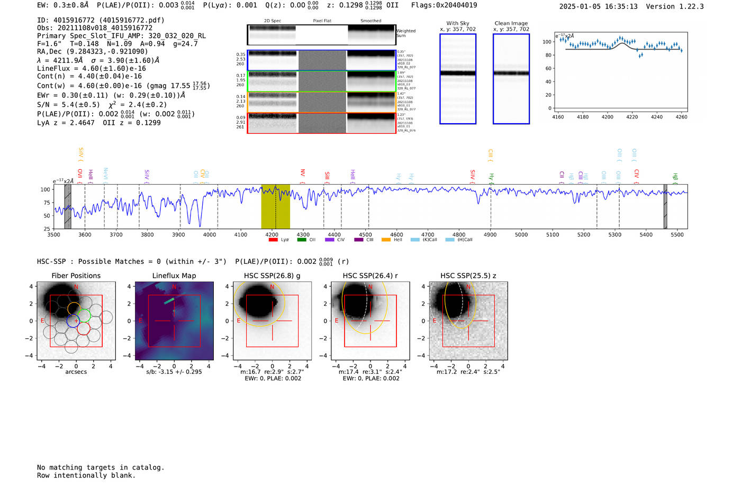741x504 pixels.
Task: Select the red-bordered fiber spectrum row
Action: pyautogui.click(x=322, y=123)
